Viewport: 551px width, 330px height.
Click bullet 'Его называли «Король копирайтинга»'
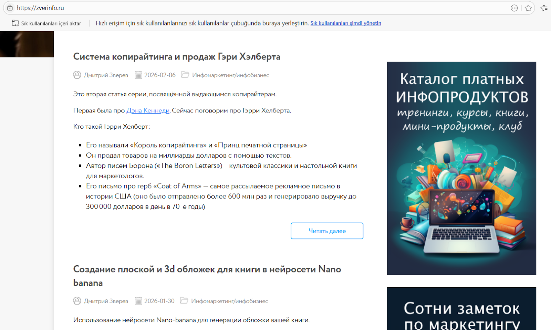coord(196,145)
